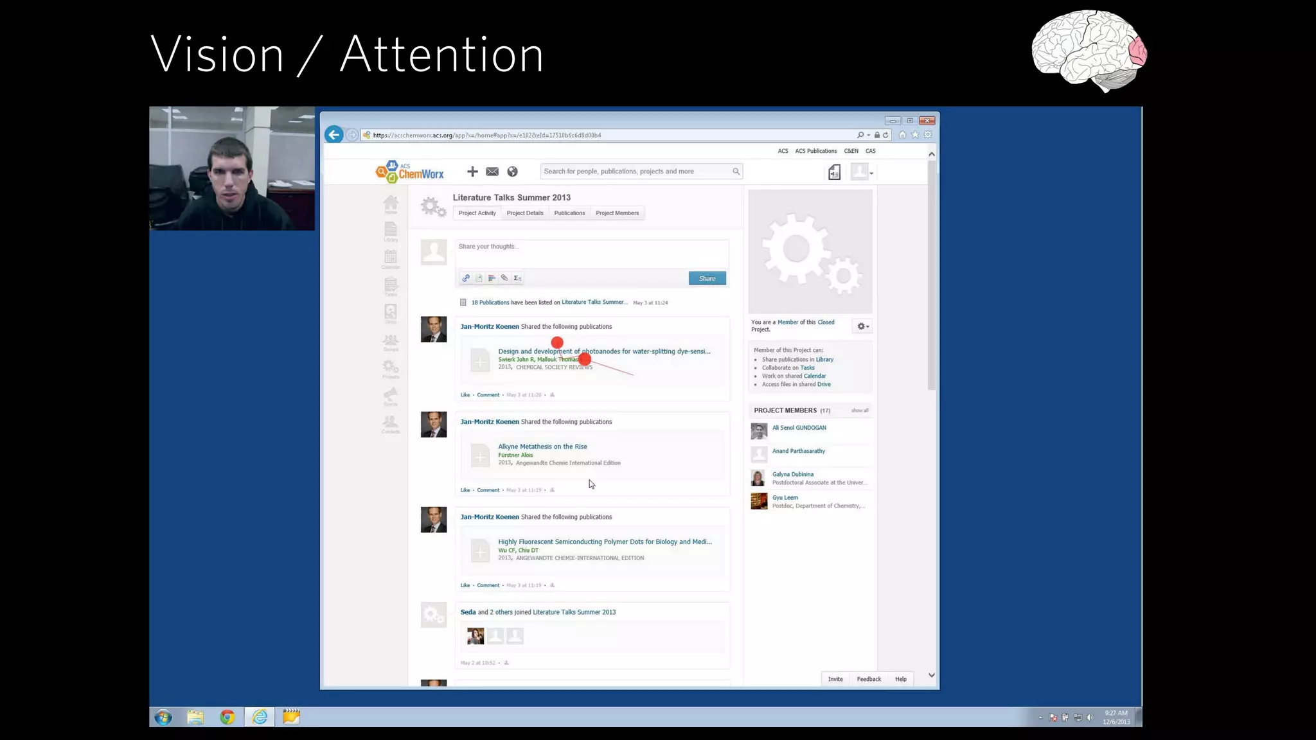Open the address bar search dropdown arrow
This screenshot has height=740, width=1316.
(x=869, y=136)
